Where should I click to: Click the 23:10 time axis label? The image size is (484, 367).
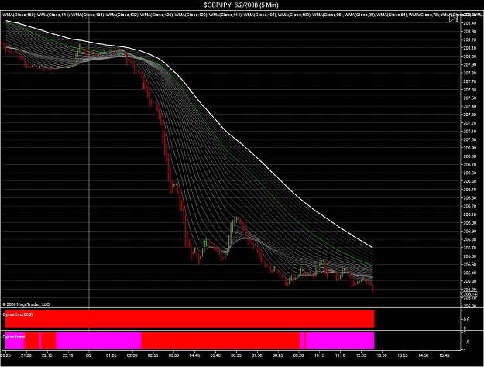click(x=67, y=355)
